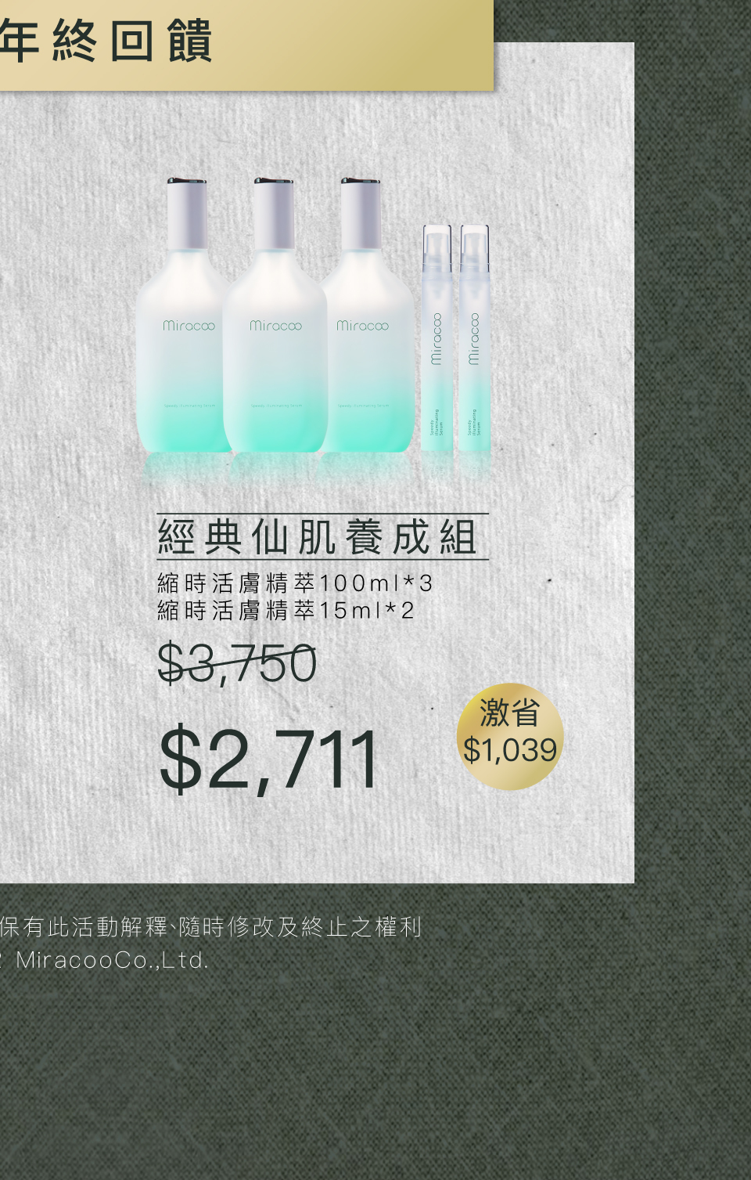Image resolution: width=751 pixels, height=1180 pixels.
Task: Click the right 15ml spray tube
Action: [475, 338]
